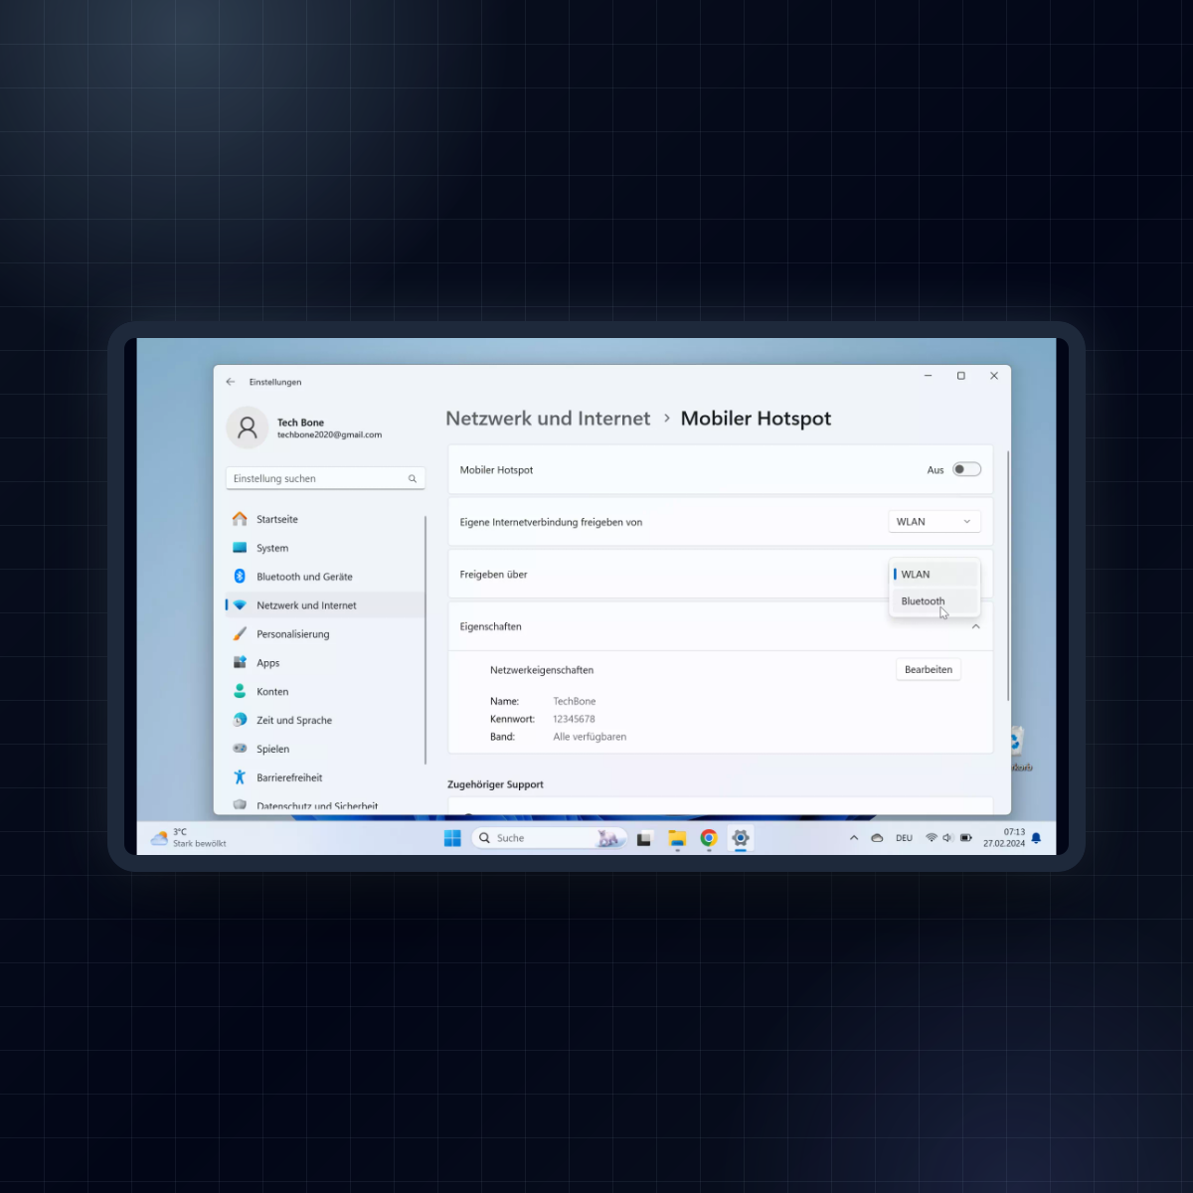Image resolution: width=1193 pixels, height=1193 pixels.
Task: Show hidden tray icons chevron
Action: [x=854, y=838]
